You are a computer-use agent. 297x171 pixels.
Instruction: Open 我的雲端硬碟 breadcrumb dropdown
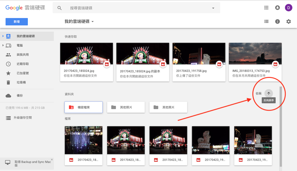(x=92, y=21)
